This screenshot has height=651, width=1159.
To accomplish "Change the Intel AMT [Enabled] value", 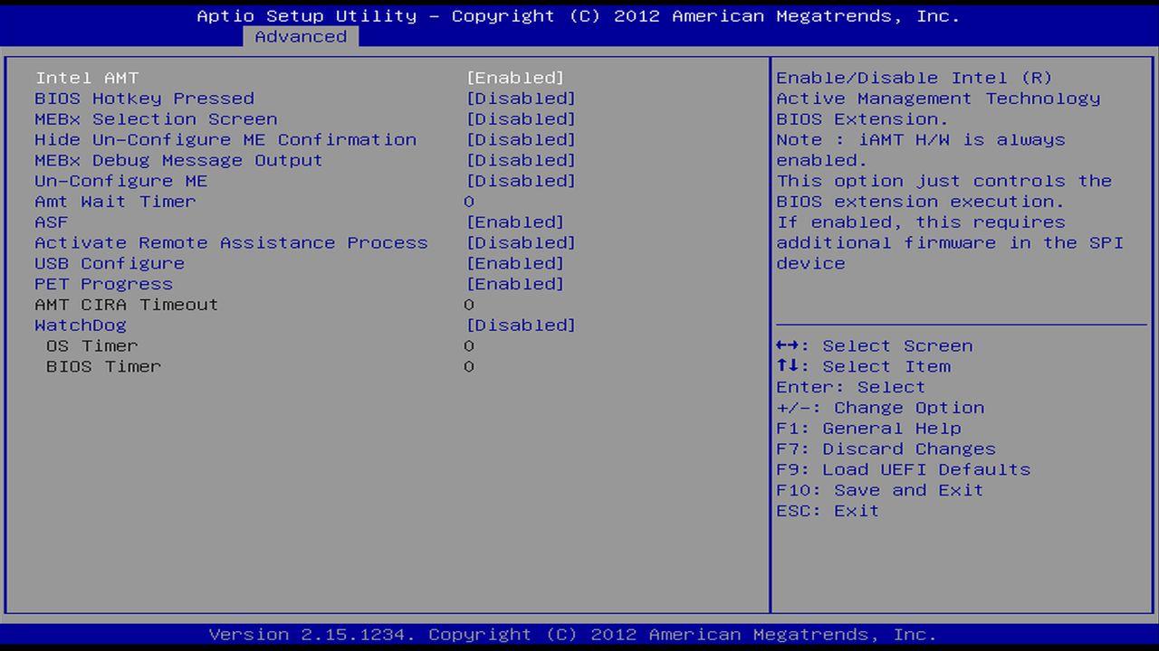I will point(515,78).
